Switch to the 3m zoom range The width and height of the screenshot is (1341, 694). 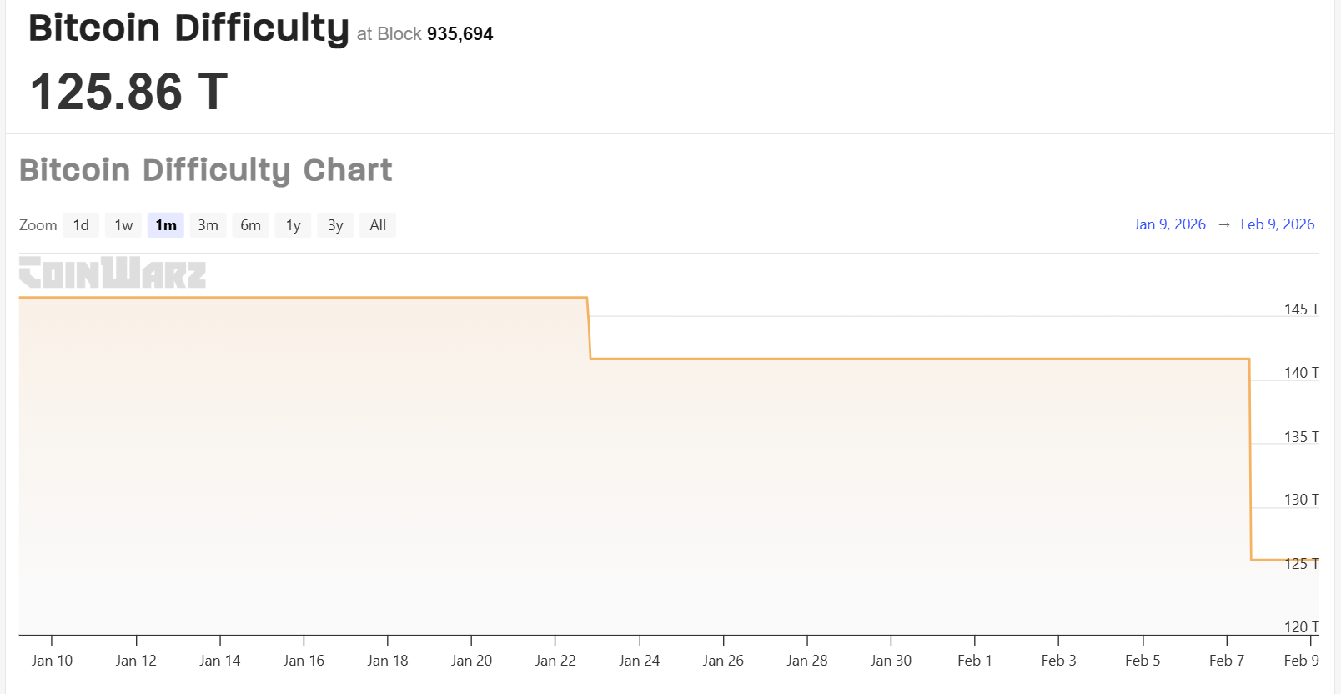[x=208, y=224]
